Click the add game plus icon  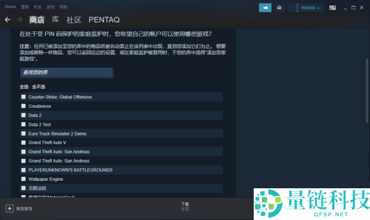coord(9,208)
